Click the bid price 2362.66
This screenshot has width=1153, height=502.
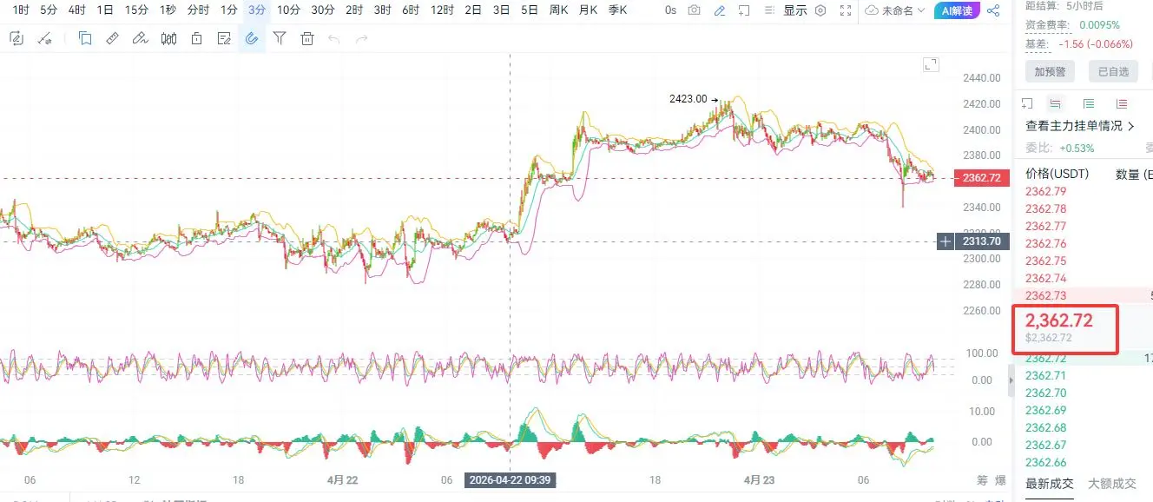(1045, 462)
